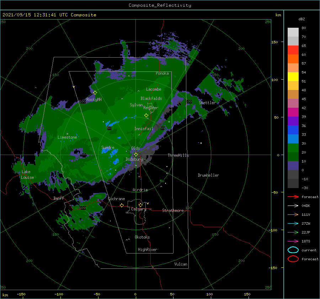Viewport: 320px width, 299px height.
Task: Click the Vulcan label
Action: [x=181, y=264]
